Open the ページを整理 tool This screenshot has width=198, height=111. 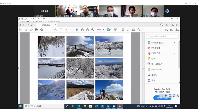pos(155,69)
